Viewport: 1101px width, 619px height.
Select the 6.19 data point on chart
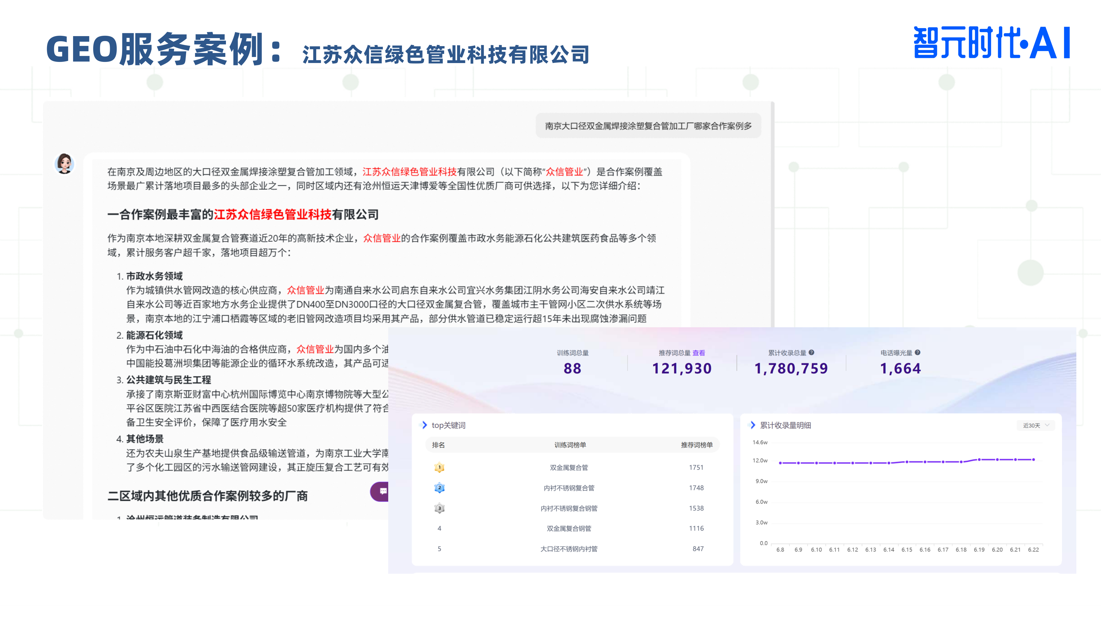click(979, 460)
